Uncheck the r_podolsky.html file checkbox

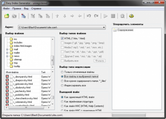click(7, 94)
